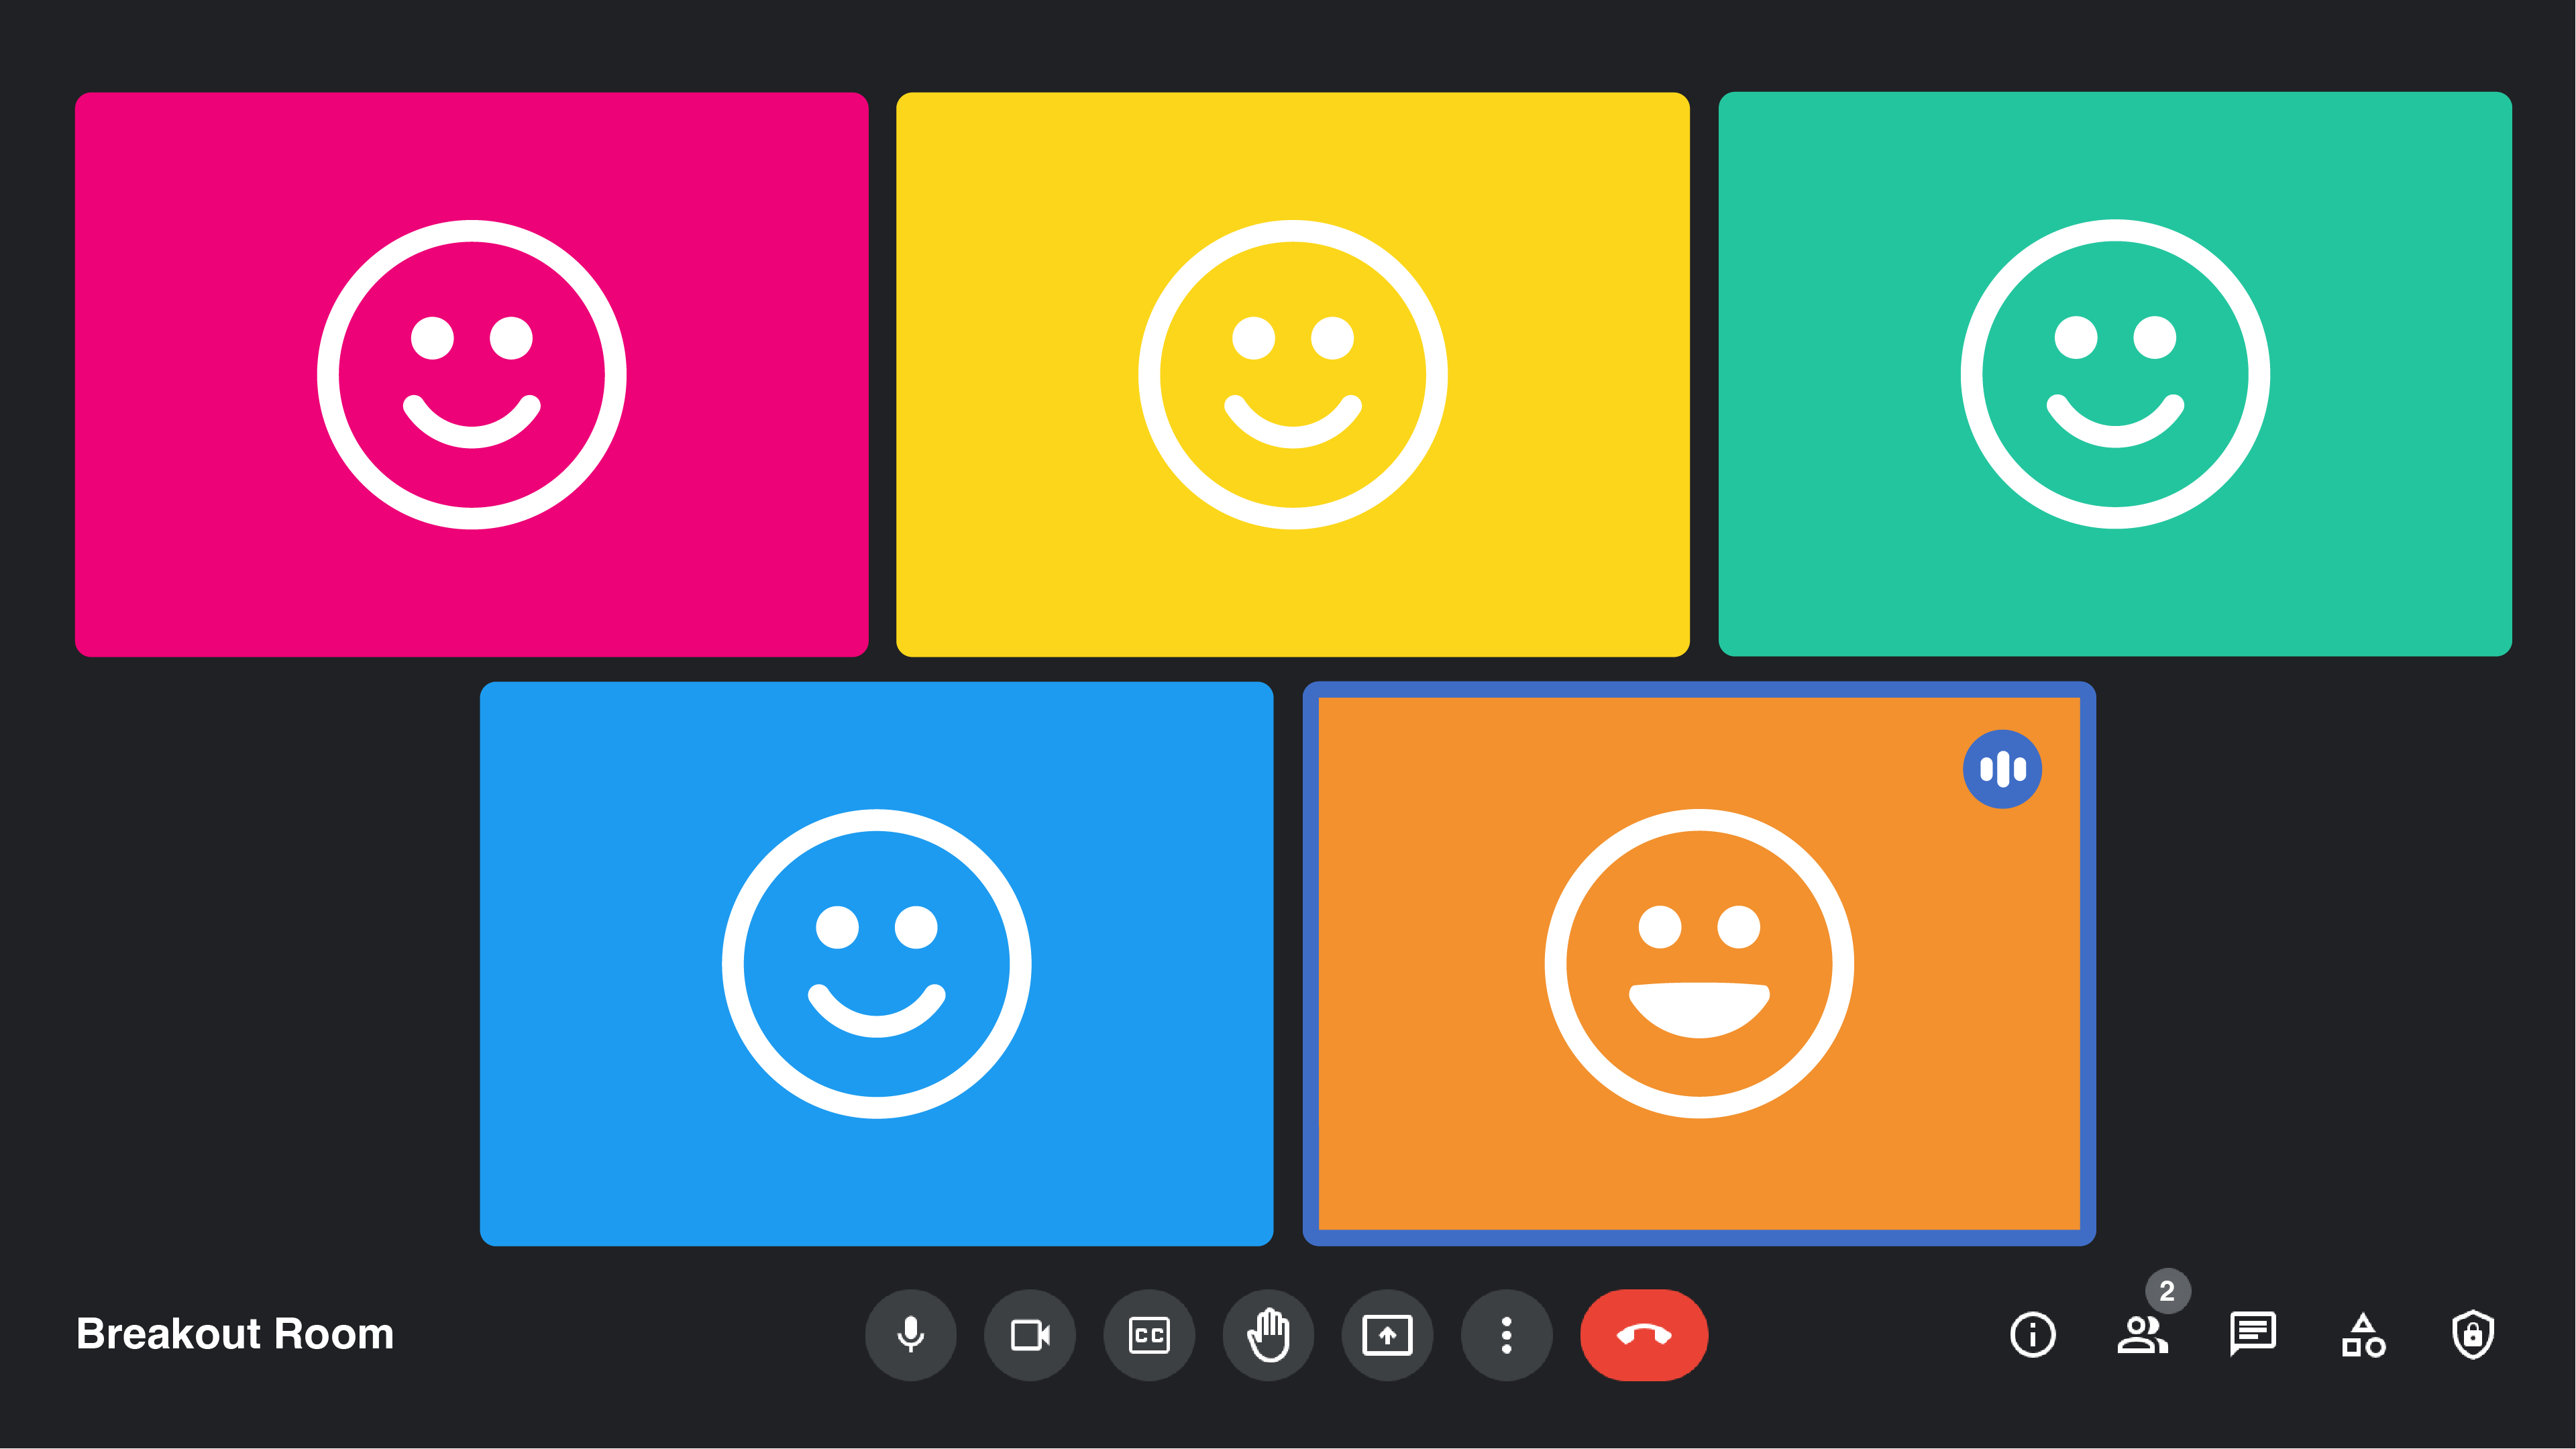Mute the microphone

coord(910,1335)
